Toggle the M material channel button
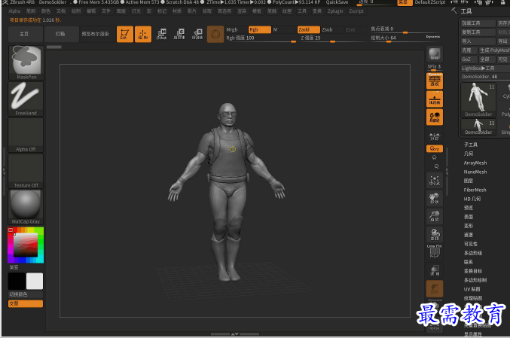 coord(283,29)
